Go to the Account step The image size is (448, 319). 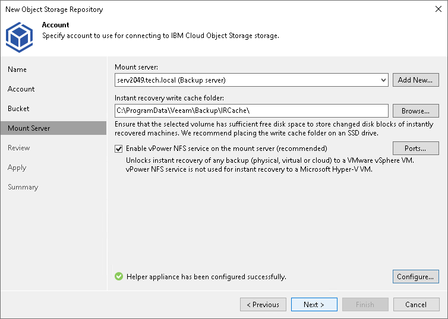(x=21, y=89)
